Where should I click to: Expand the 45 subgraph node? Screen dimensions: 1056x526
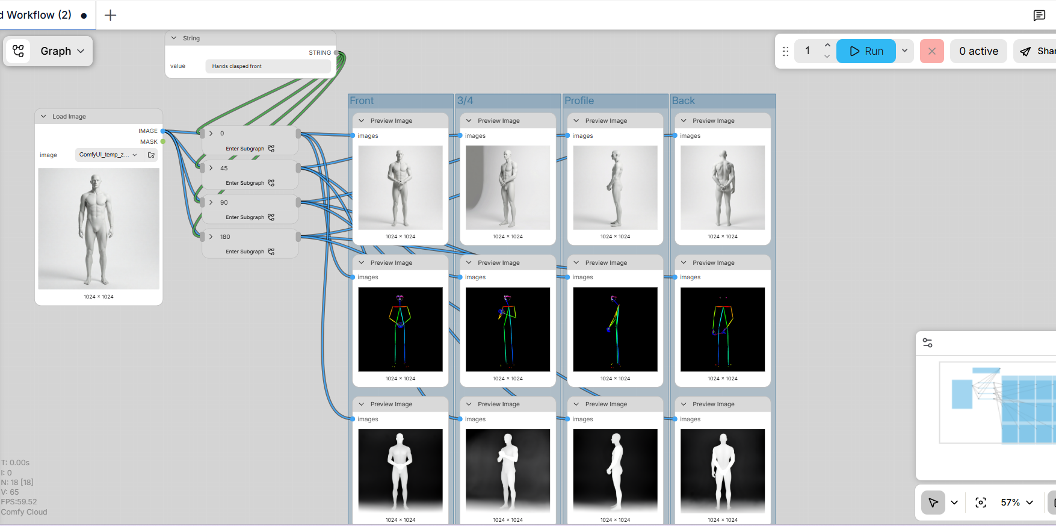click(x=211, y=168)
